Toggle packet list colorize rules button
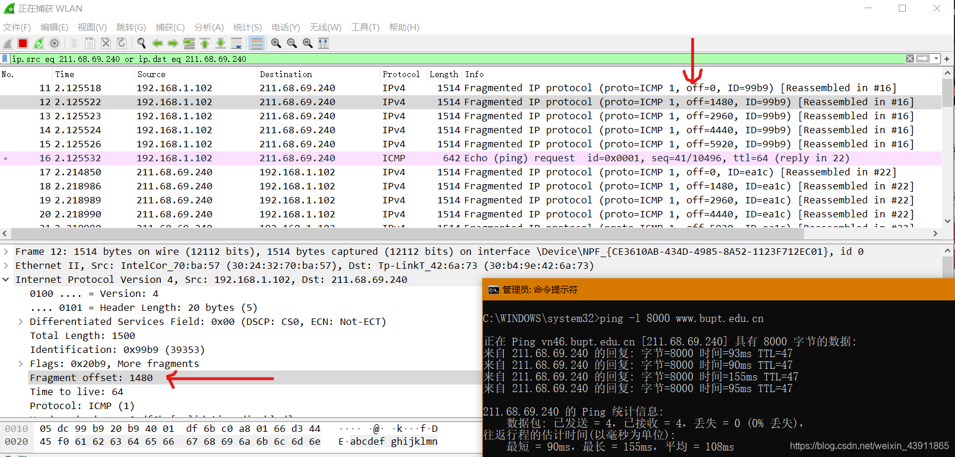 256,43
